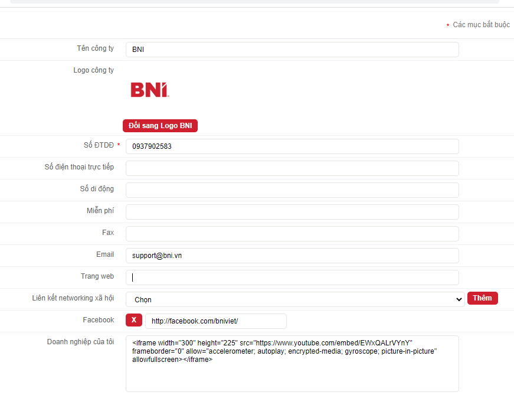Focus the Số di động input field

pos(292,190)
